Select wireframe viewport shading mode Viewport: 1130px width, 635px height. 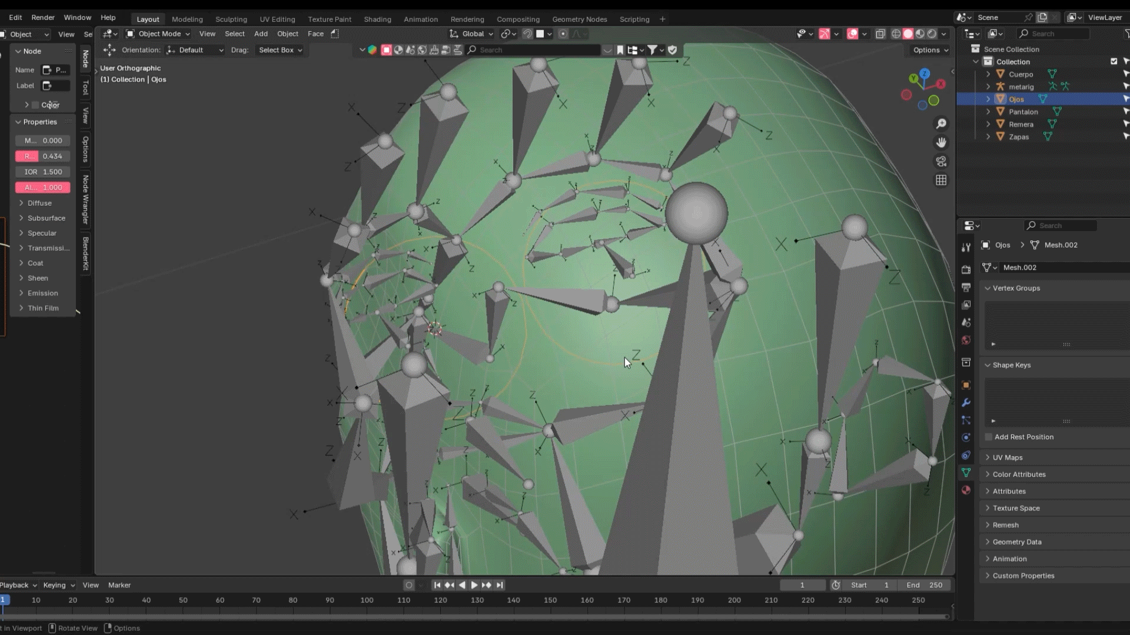pos(896,34)
